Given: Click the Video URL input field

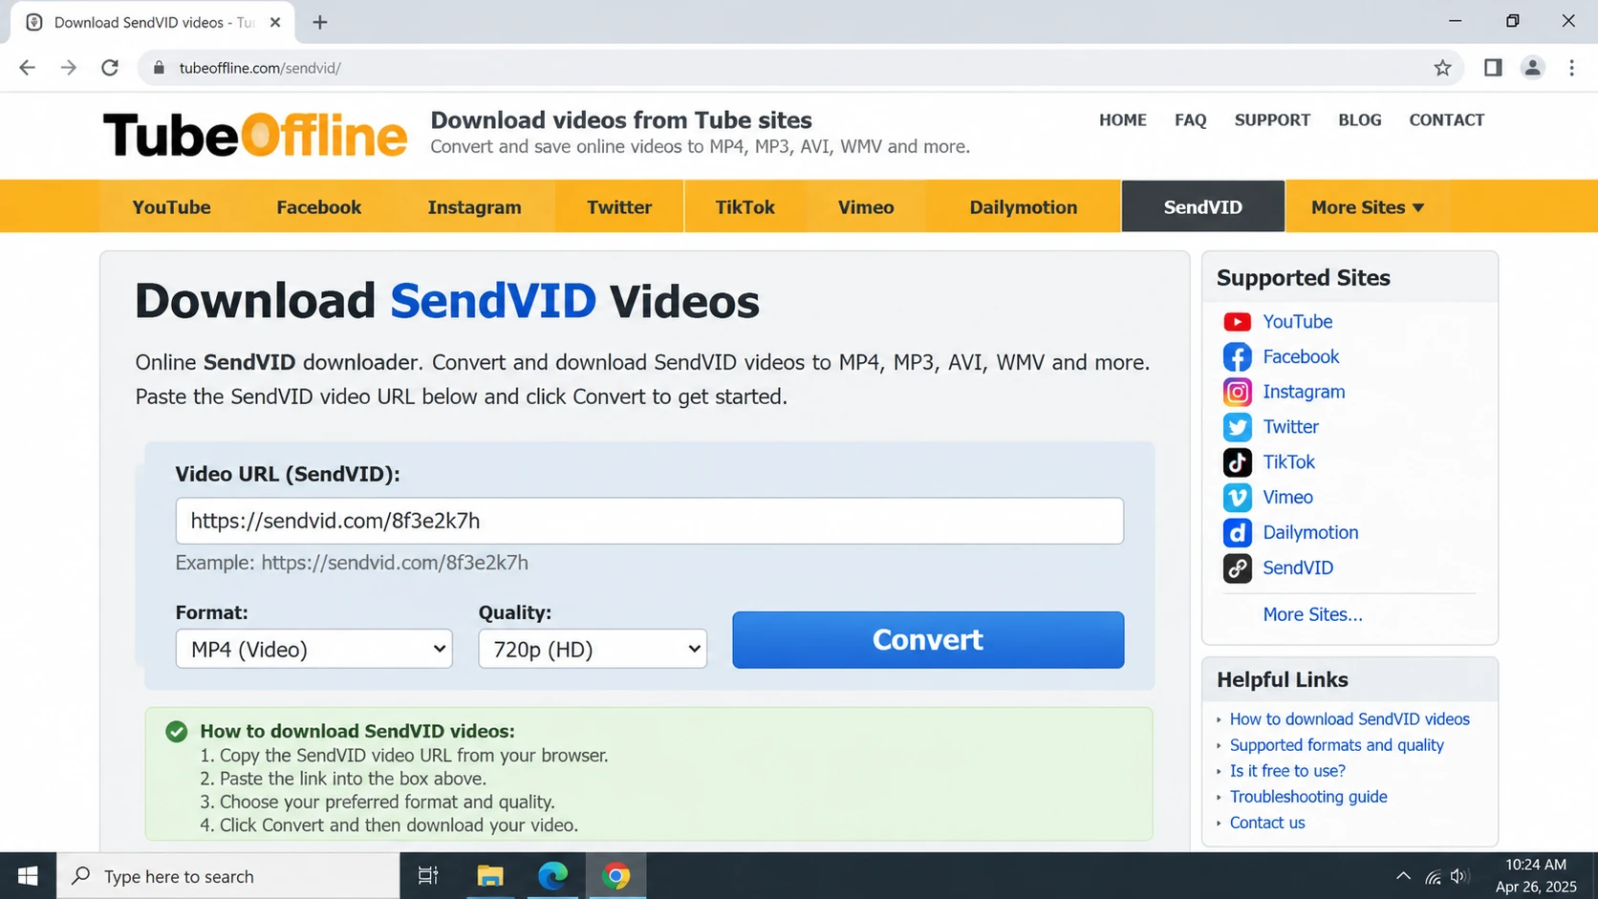Looking at the screenshot, I should click(x=649, y=521).
